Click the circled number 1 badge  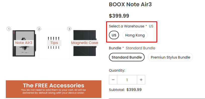pos(9,29)
